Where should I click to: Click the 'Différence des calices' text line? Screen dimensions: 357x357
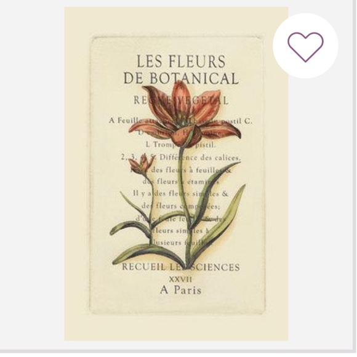180,158
